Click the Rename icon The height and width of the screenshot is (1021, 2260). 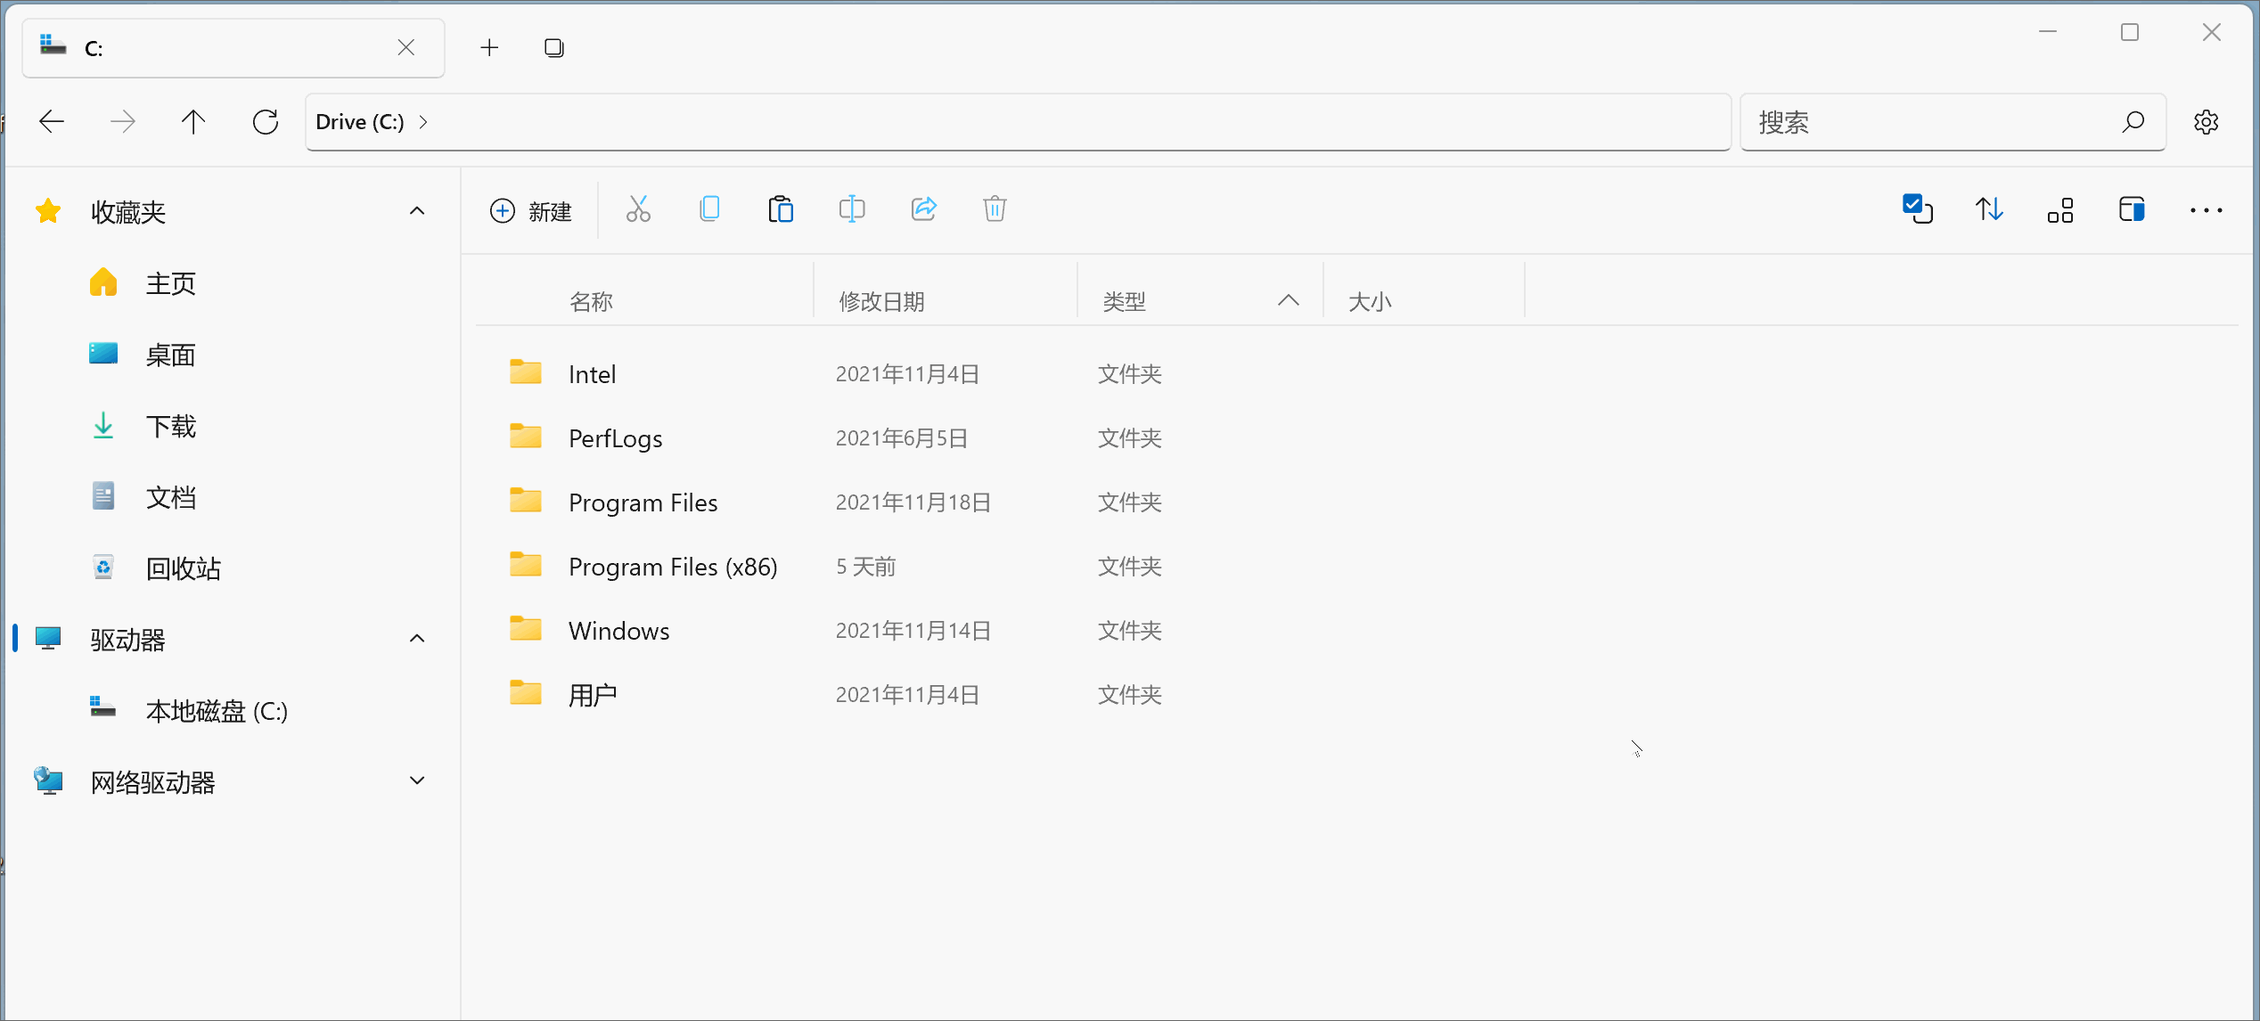[x=852, y=210]
